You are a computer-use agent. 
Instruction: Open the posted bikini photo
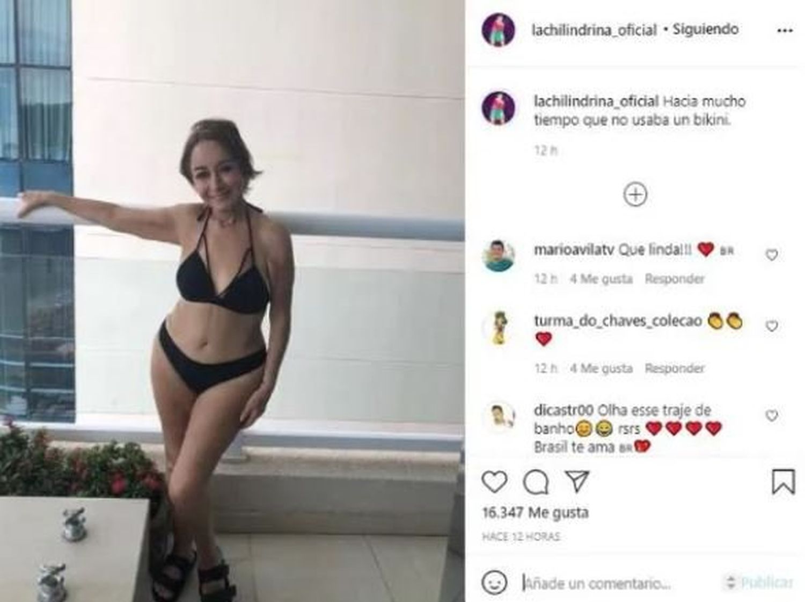(x=232, y=301)
